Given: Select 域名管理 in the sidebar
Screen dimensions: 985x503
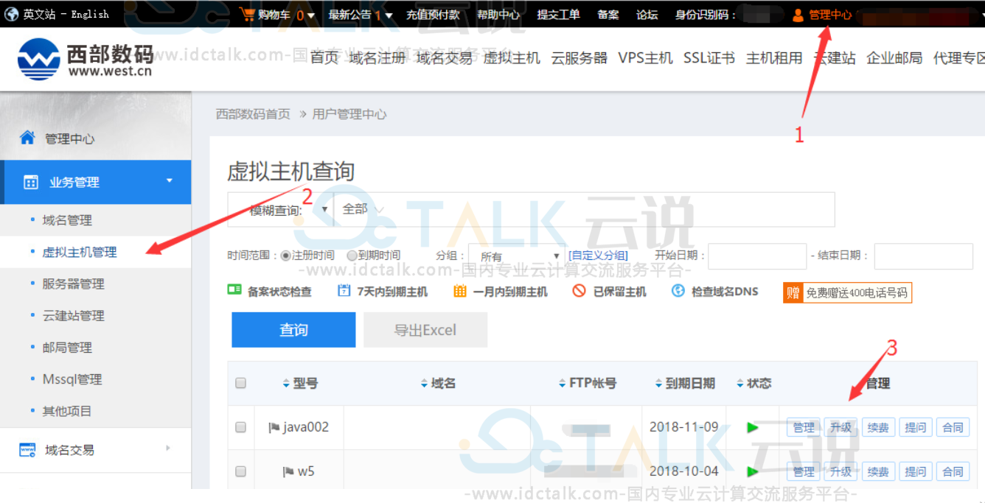Looking at the screenshot, I should pyautogui.click(x=67, y=220).
